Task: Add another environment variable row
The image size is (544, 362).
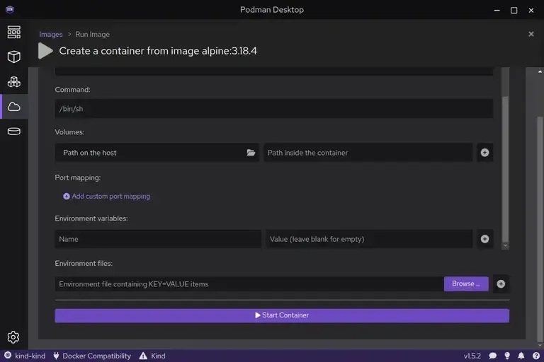Action: point(484,239)
